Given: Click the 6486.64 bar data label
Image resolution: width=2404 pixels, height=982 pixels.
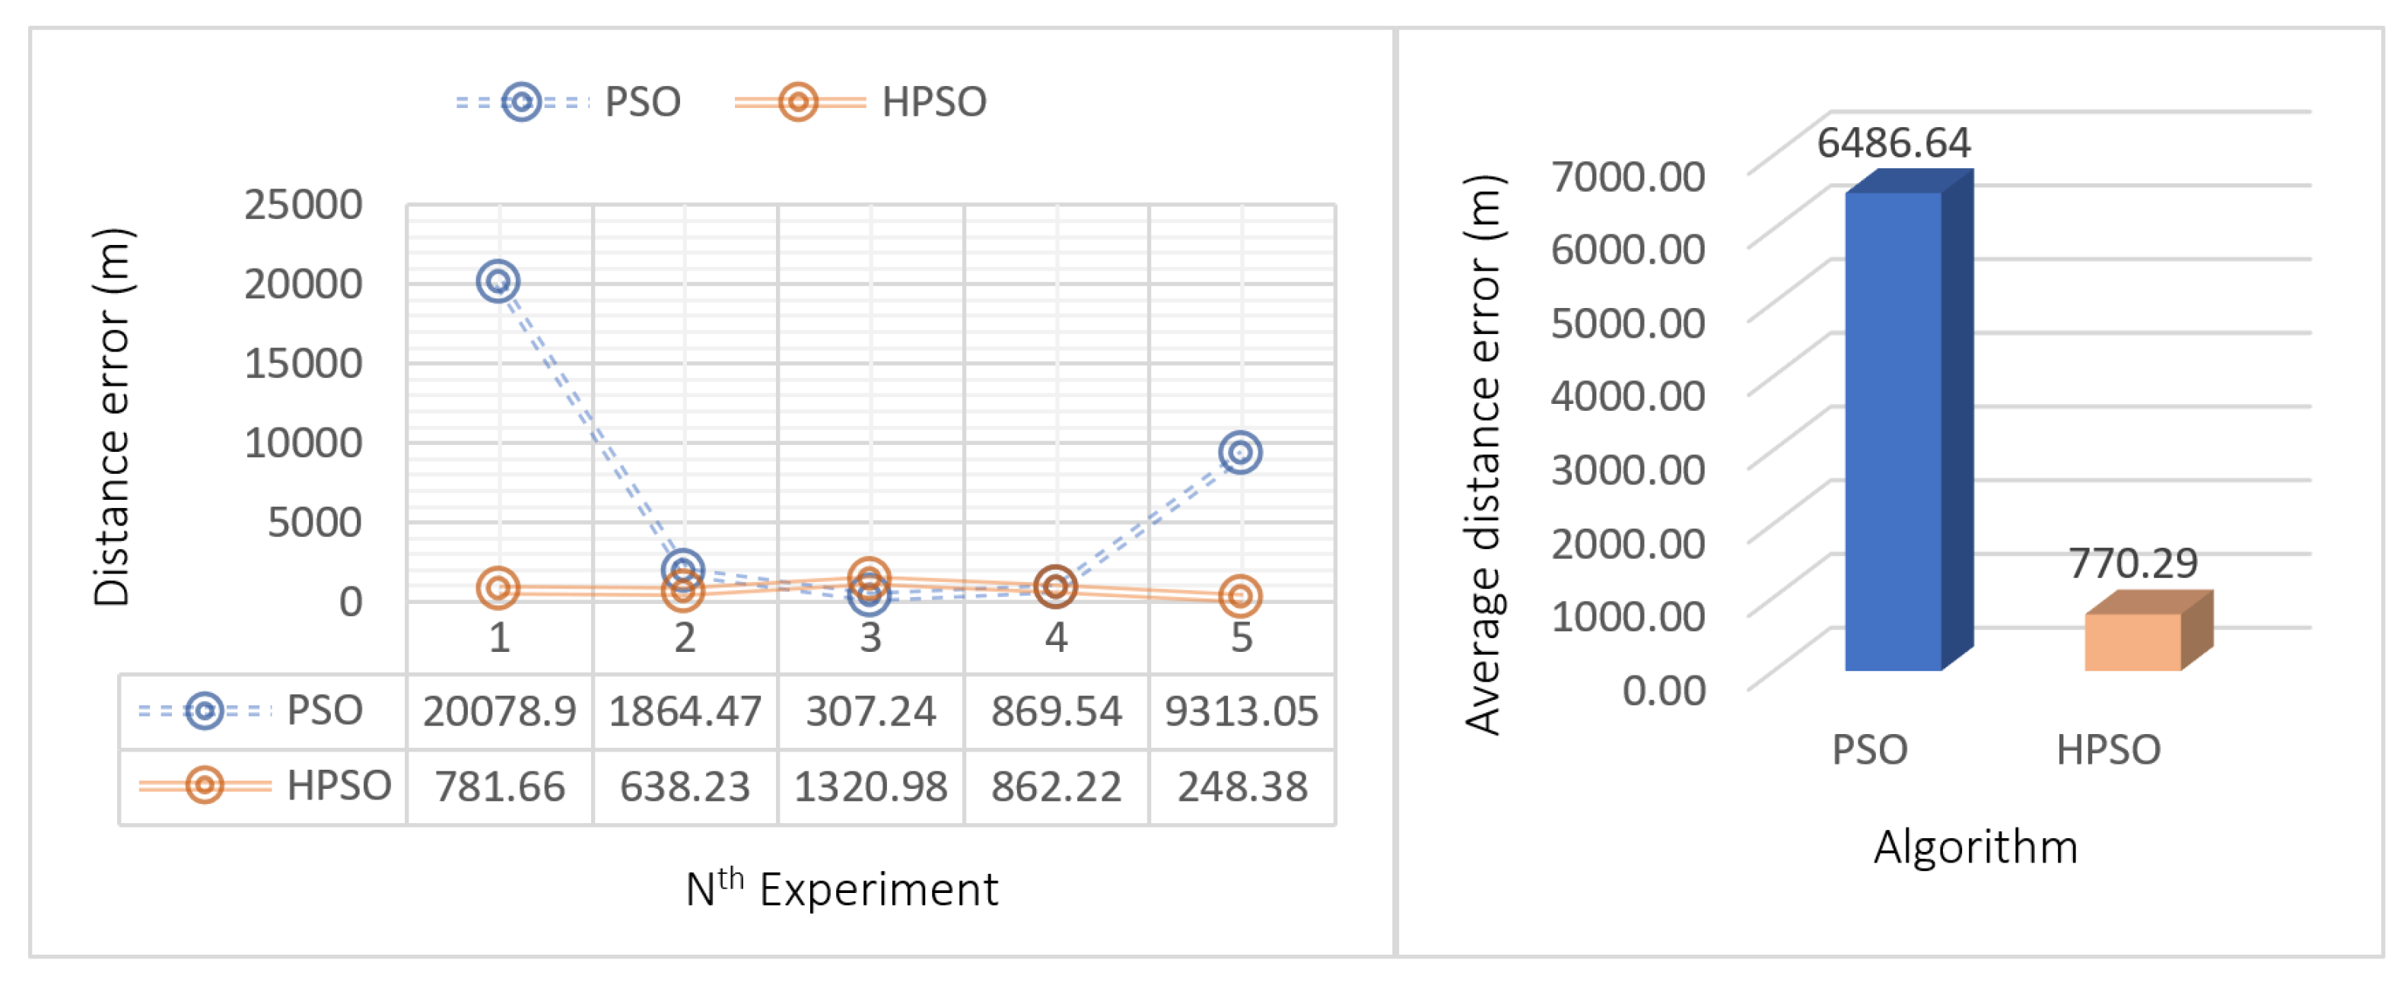Looking at the screenshot, I should (x=1894, y=143).
